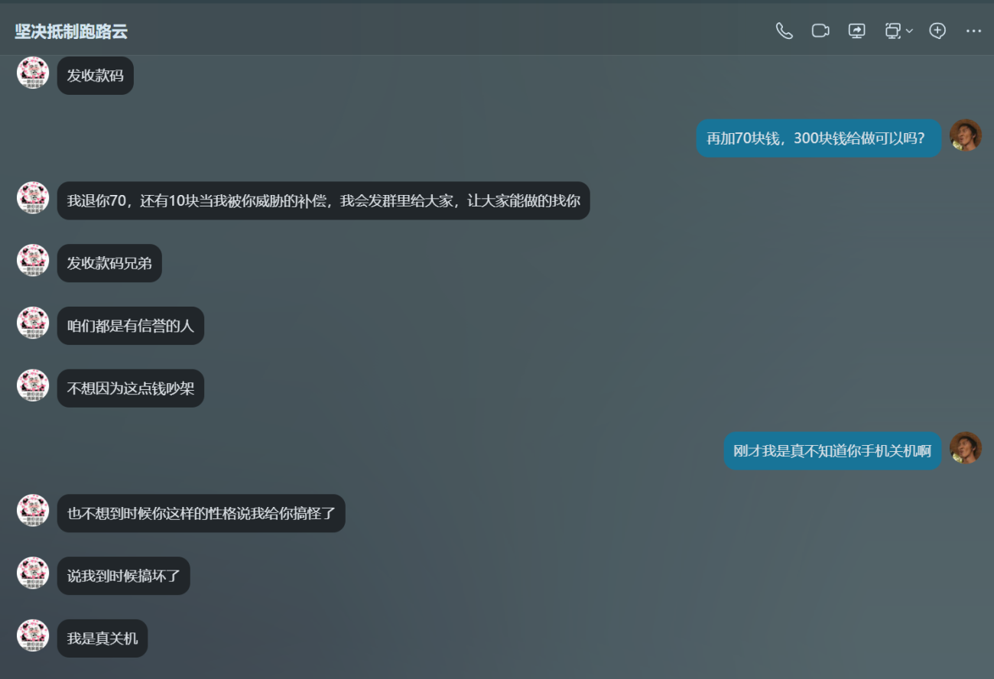Select the message bubble 我退你70
The image size is (994, 679).
point(323,201)
